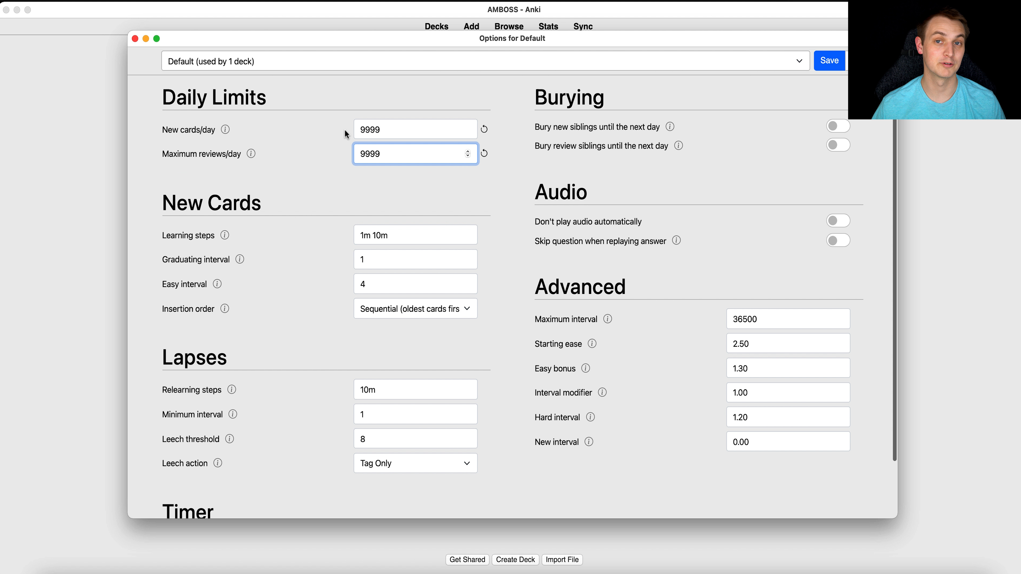1021x574 pixels.
Task: Enable Skip question when replaying answer
Action: point(838,240)
